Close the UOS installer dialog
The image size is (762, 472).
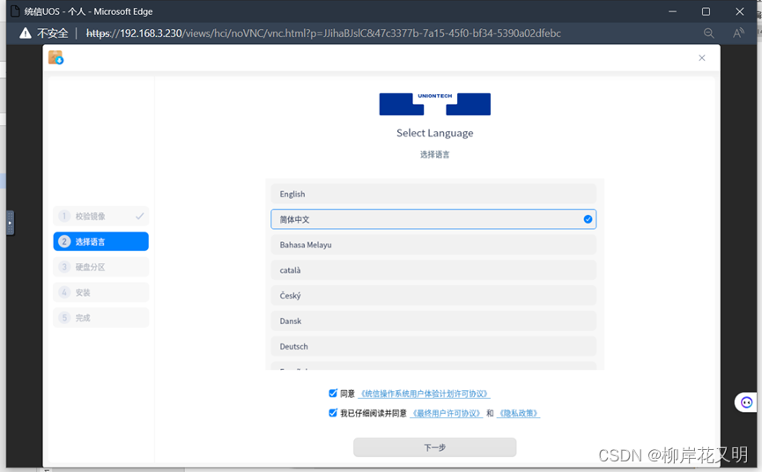coord(702,58)
